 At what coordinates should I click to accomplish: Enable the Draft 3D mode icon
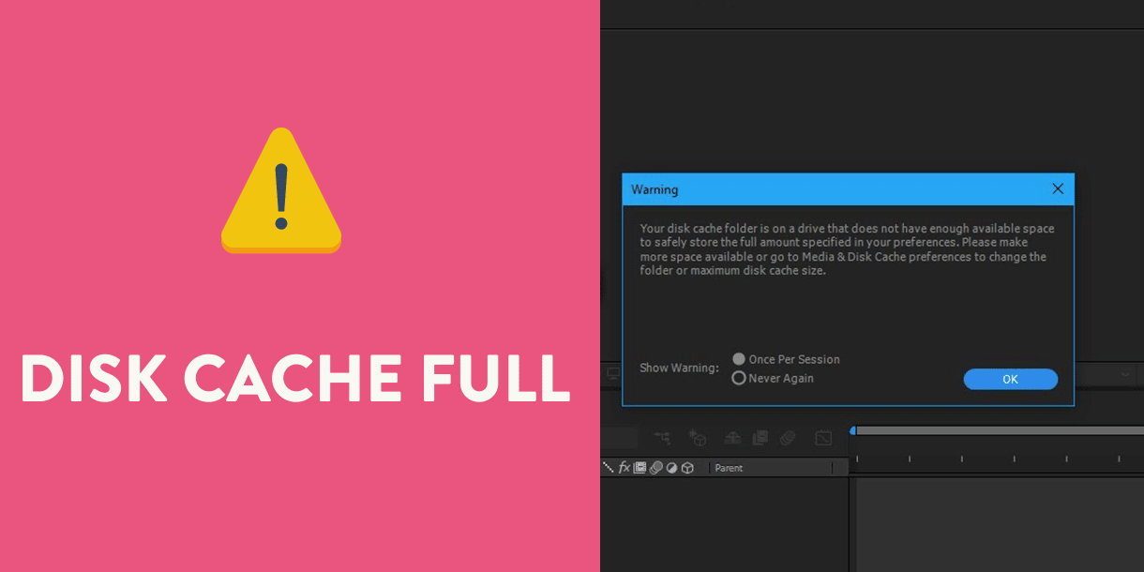pos(698,437)
